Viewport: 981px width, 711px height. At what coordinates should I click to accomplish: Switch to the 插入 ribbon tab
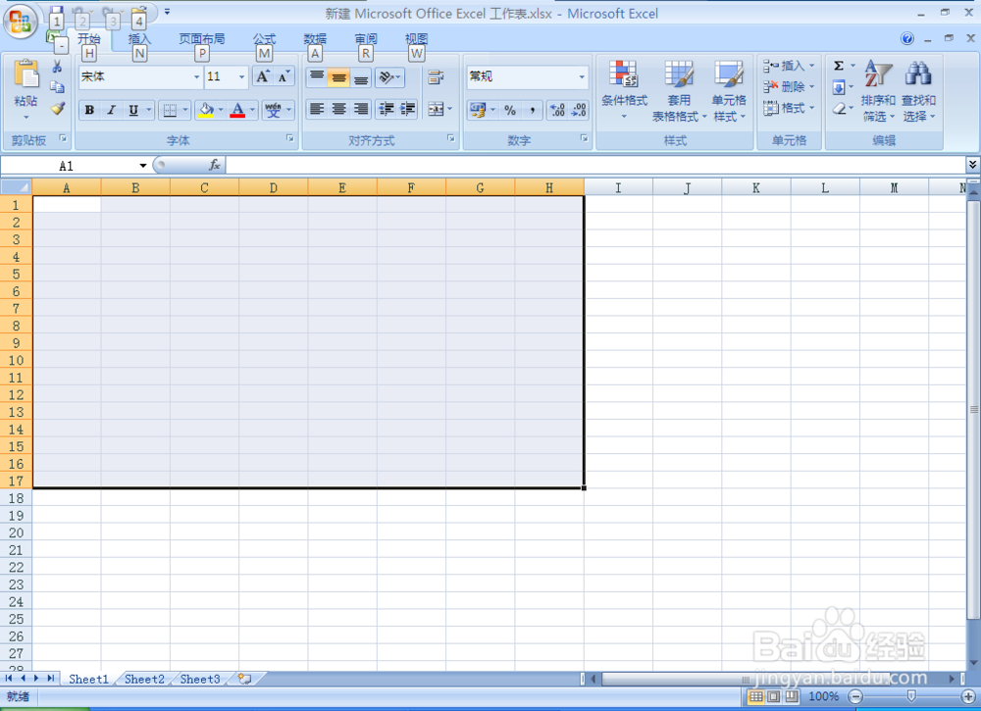click(139, 39)
